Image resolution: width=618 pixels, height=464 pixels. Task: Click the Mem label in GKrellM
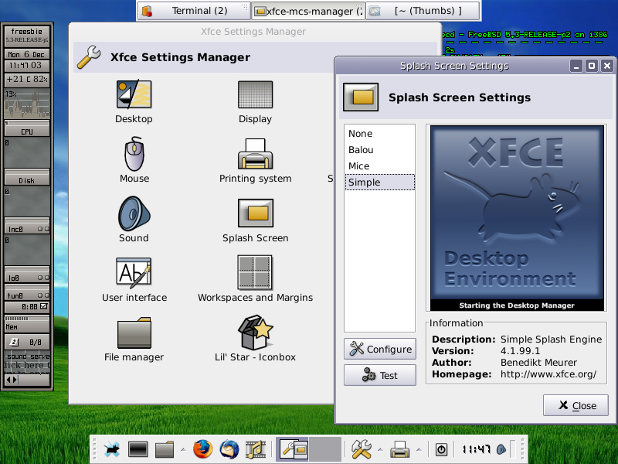pyautogui.click(x=12, y=326)
